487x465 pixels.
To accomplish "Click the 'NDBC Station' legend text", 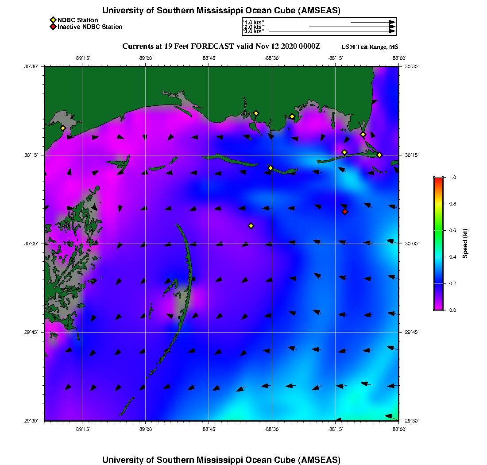I will [x=78, y=20].
